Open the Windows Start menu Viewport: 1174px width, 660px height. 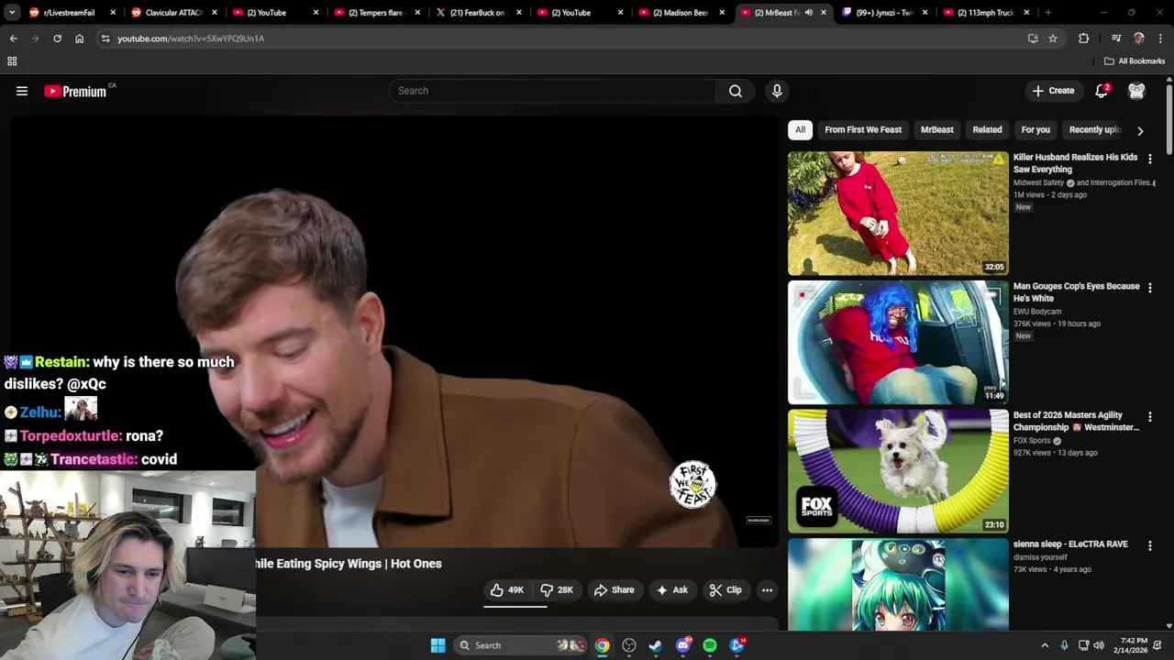pyautogui.click(x=437, y=645)
